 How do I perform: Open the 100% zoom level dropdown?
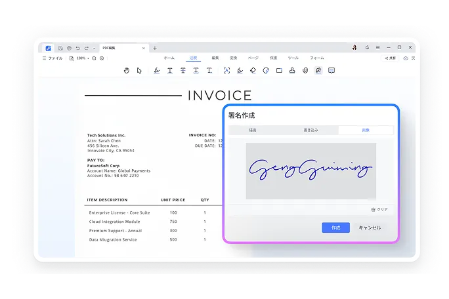point(83,58)
